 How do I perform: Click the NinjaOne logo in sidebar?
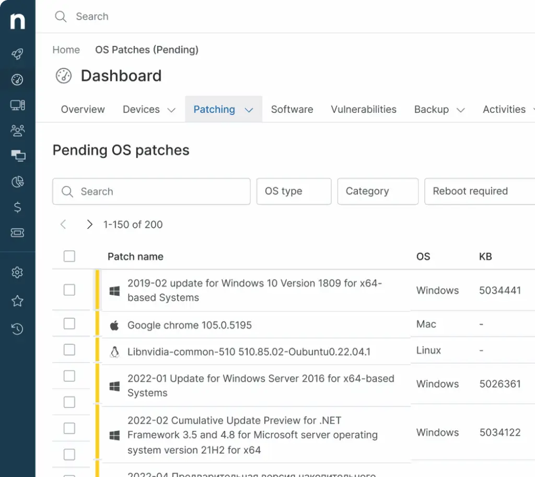tap(17, 21)
